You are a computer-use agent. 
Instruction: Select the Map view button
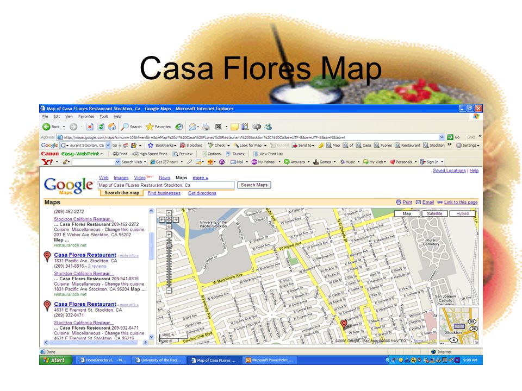pyautogui.click(x=407, y=213)
